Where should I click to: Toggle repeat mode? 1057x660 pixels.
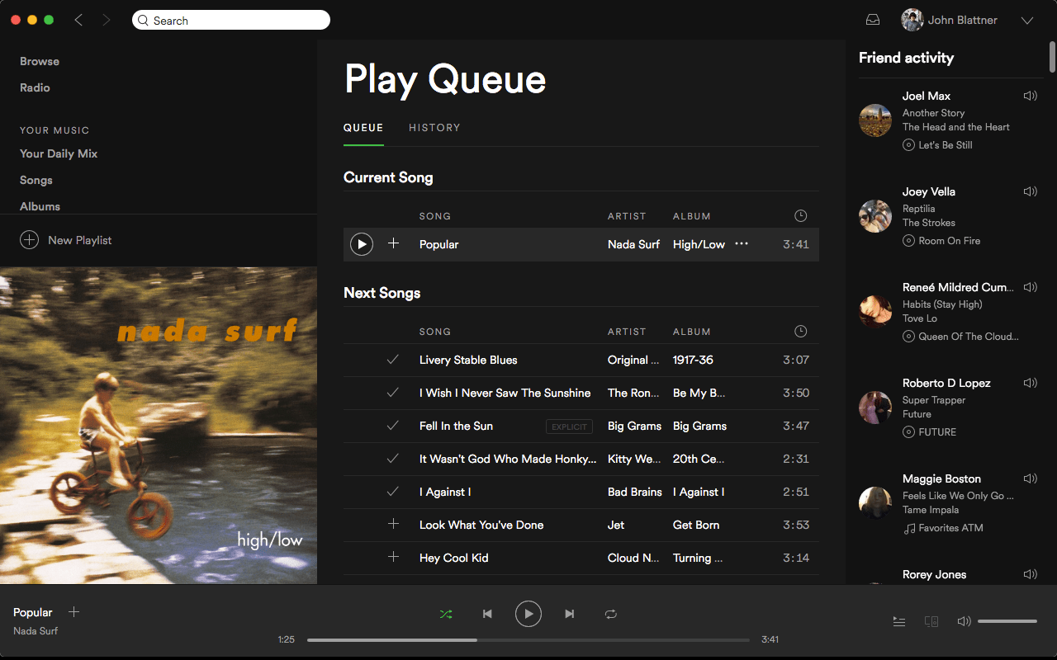click(x=611, y=614)
